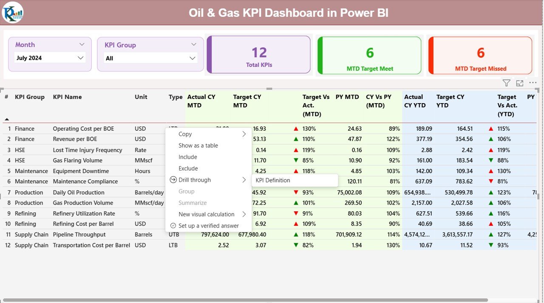
Task: Open the filter funnel icon above the table
Action: pyautogui.click(x=506, y=83)
